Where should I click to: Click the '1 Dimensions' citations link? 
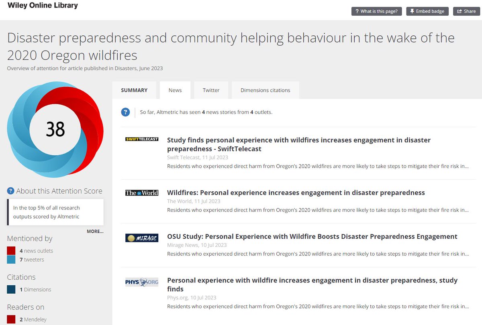(35, 289)
